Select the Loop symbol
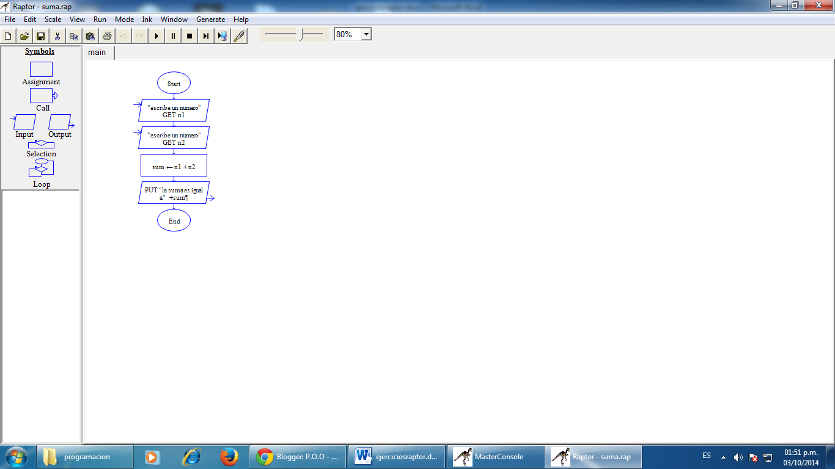The height and width of the screenshot is (469, 835). pos(41,168)
